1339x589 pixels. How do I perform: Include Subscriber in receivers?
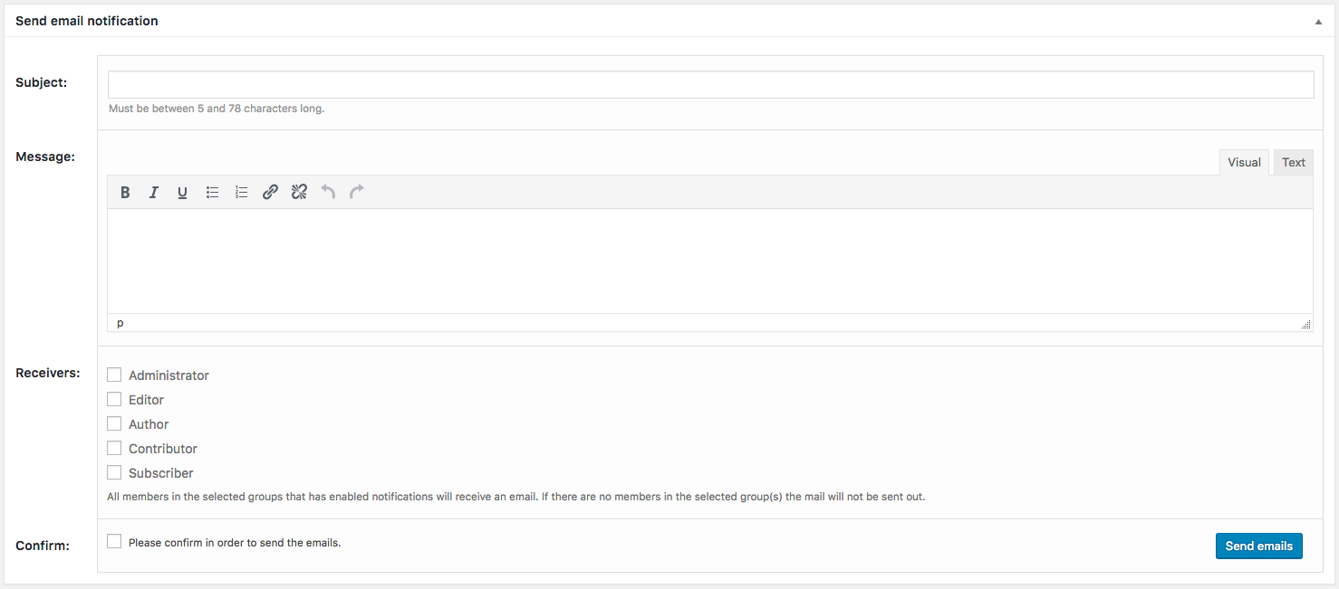pos(114,472)
